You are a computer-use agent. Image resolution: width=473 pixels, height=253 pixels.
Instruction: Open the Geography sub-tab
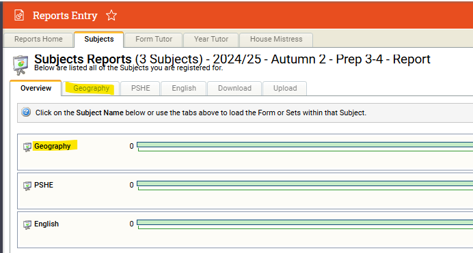coord(91,89)
